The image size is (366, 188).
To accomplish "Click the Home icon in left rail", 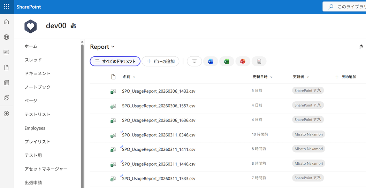I will pyautogui.click(x=6, y=22).
